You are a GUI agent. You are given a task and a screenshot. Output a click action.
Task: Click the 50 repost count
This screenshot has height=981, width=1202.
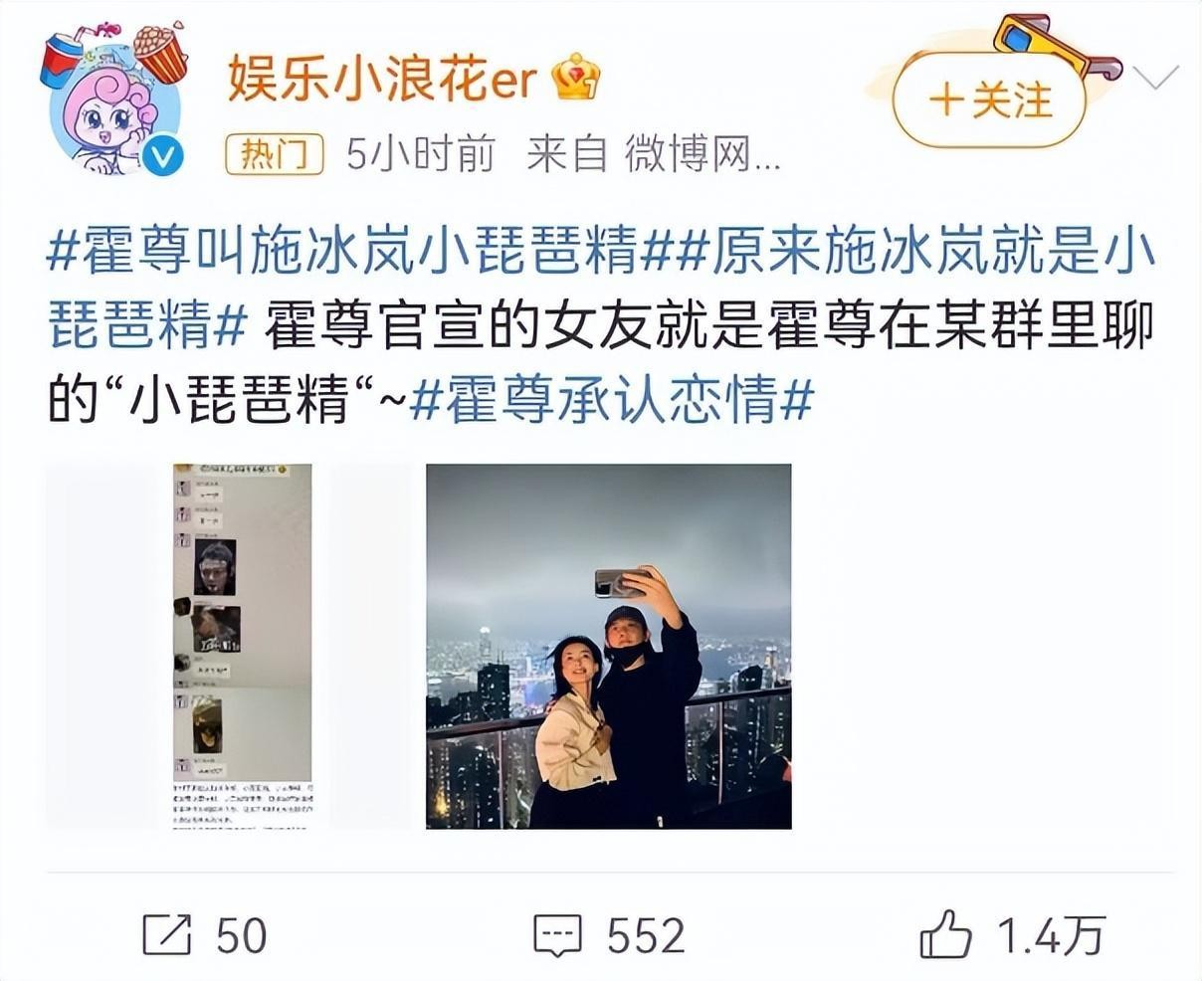[x=242, y=936]
